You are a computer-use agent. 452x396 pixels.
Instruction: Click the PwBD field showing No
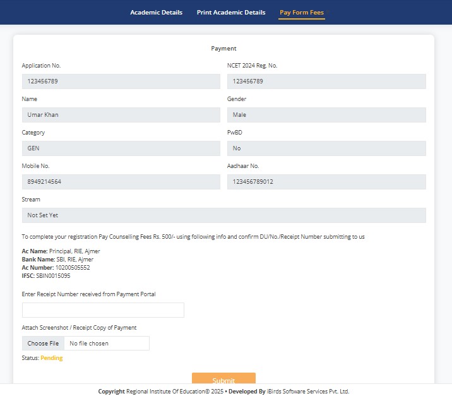[326, 148]
